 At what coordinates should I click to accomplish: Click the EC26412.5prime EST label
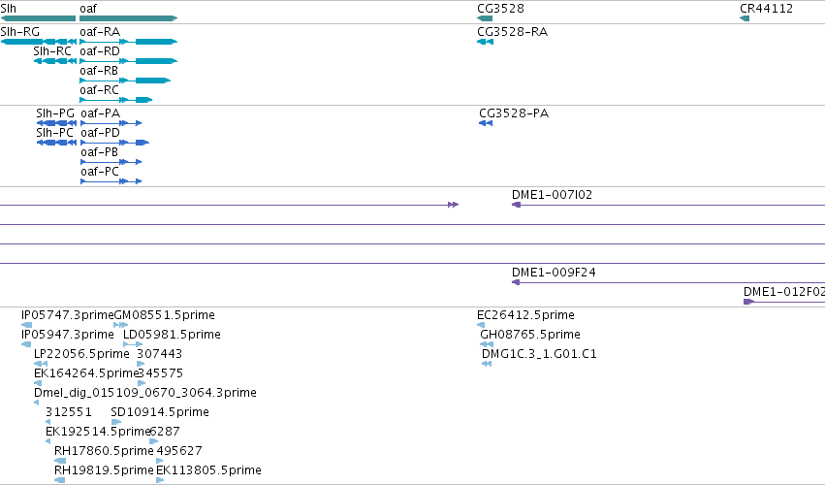[525, 315]
